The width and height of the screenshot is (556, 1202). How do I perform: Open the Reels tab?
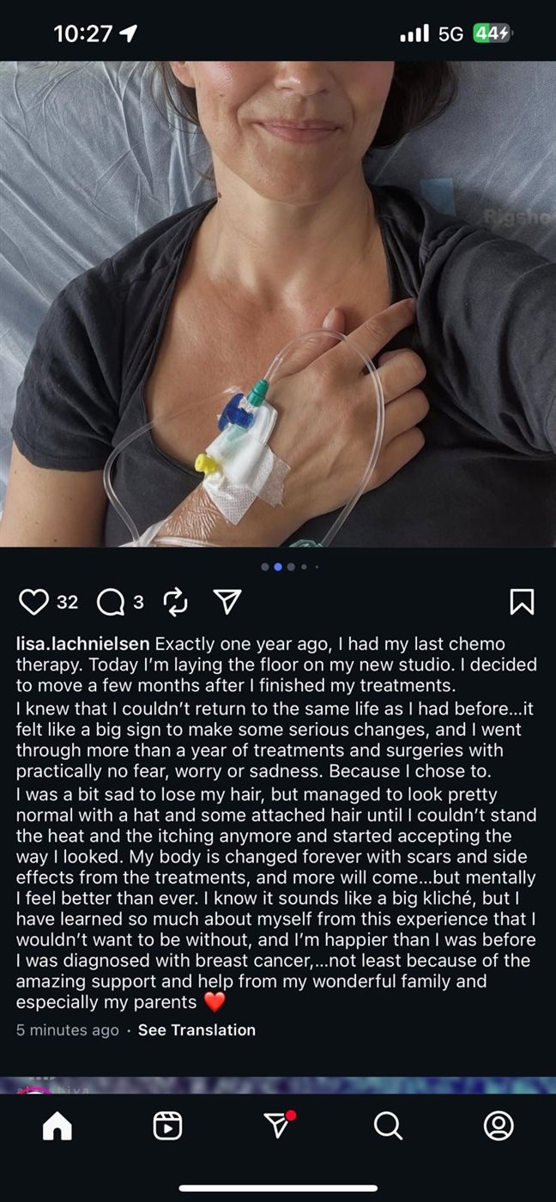click(167, 1125)
